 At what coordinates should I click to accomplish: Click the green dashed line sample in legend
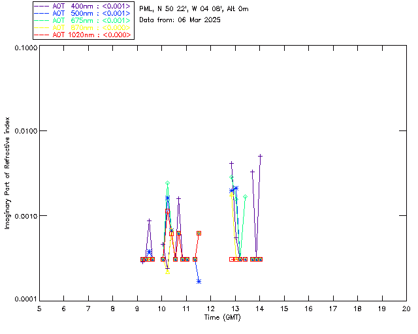click(42, 21)
